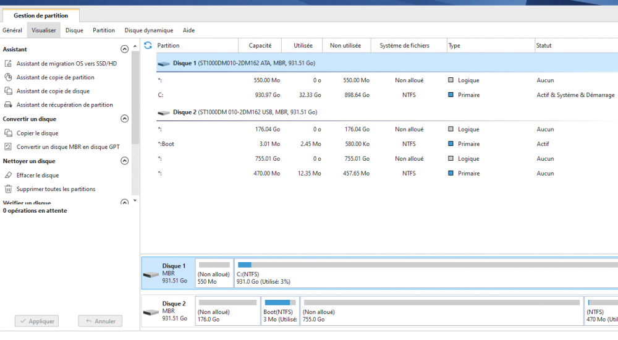The width and height of the screenshot is (618, 340).
Task: Click the Copier le disque icon
Action: pos(9,133)
